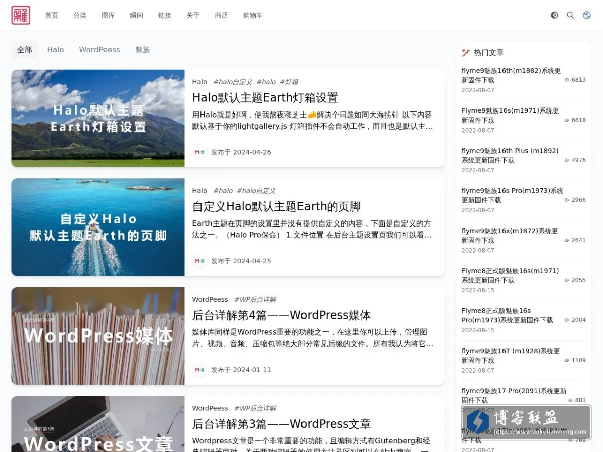The image size is (603, 452).
Task: Open article 后台详解第4篇——WordPress媒体
Action: click(x=281, y=315)
